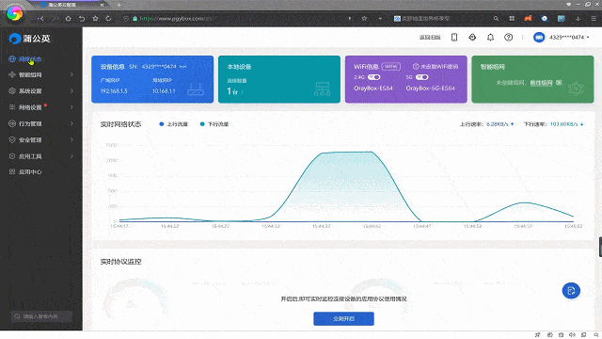602x339 pixels.
Task: Click the 系统设置 gear icon in sidebar
Action: pyautogui.click(x=12, y=91)
